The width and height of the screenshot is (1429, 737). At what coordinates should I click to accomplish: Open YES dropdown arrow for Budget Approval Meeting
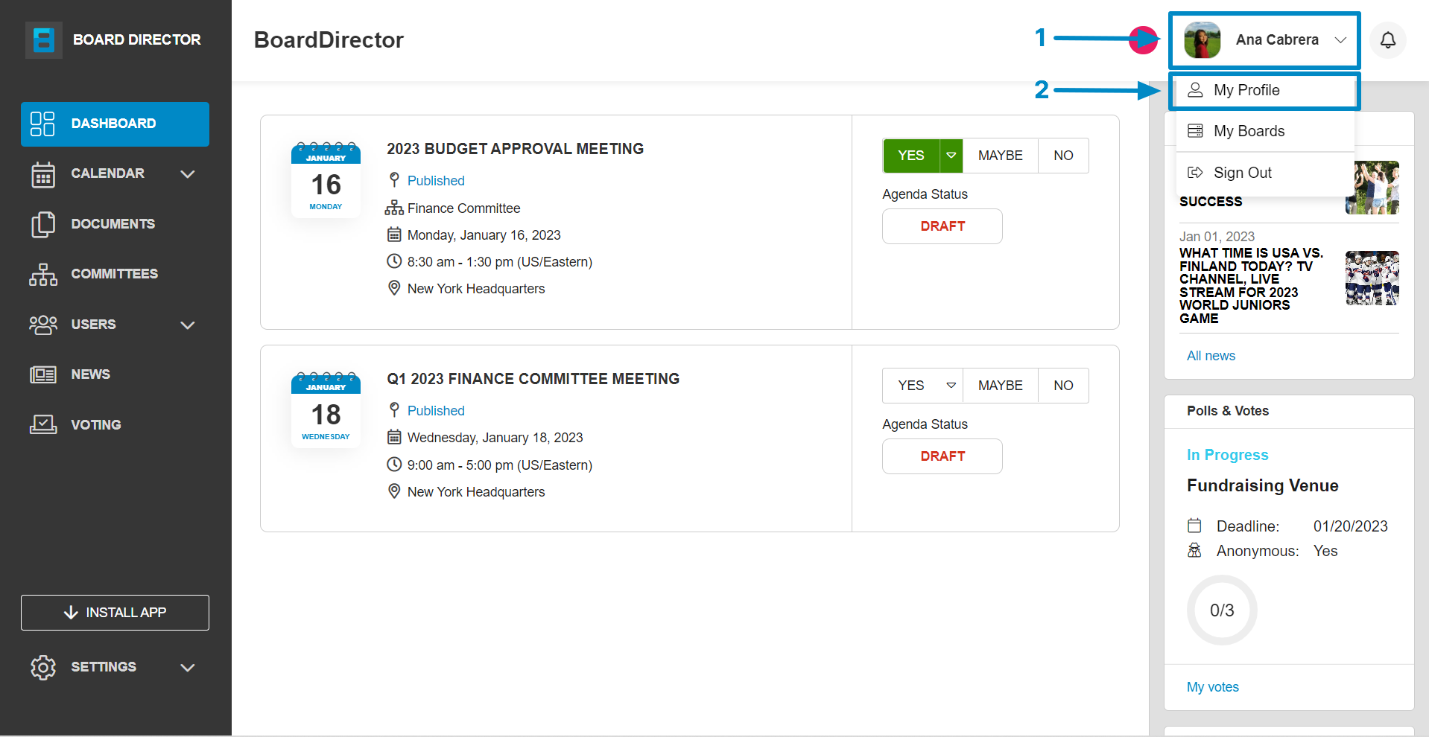pyautogui.click(x=951, y=156)
